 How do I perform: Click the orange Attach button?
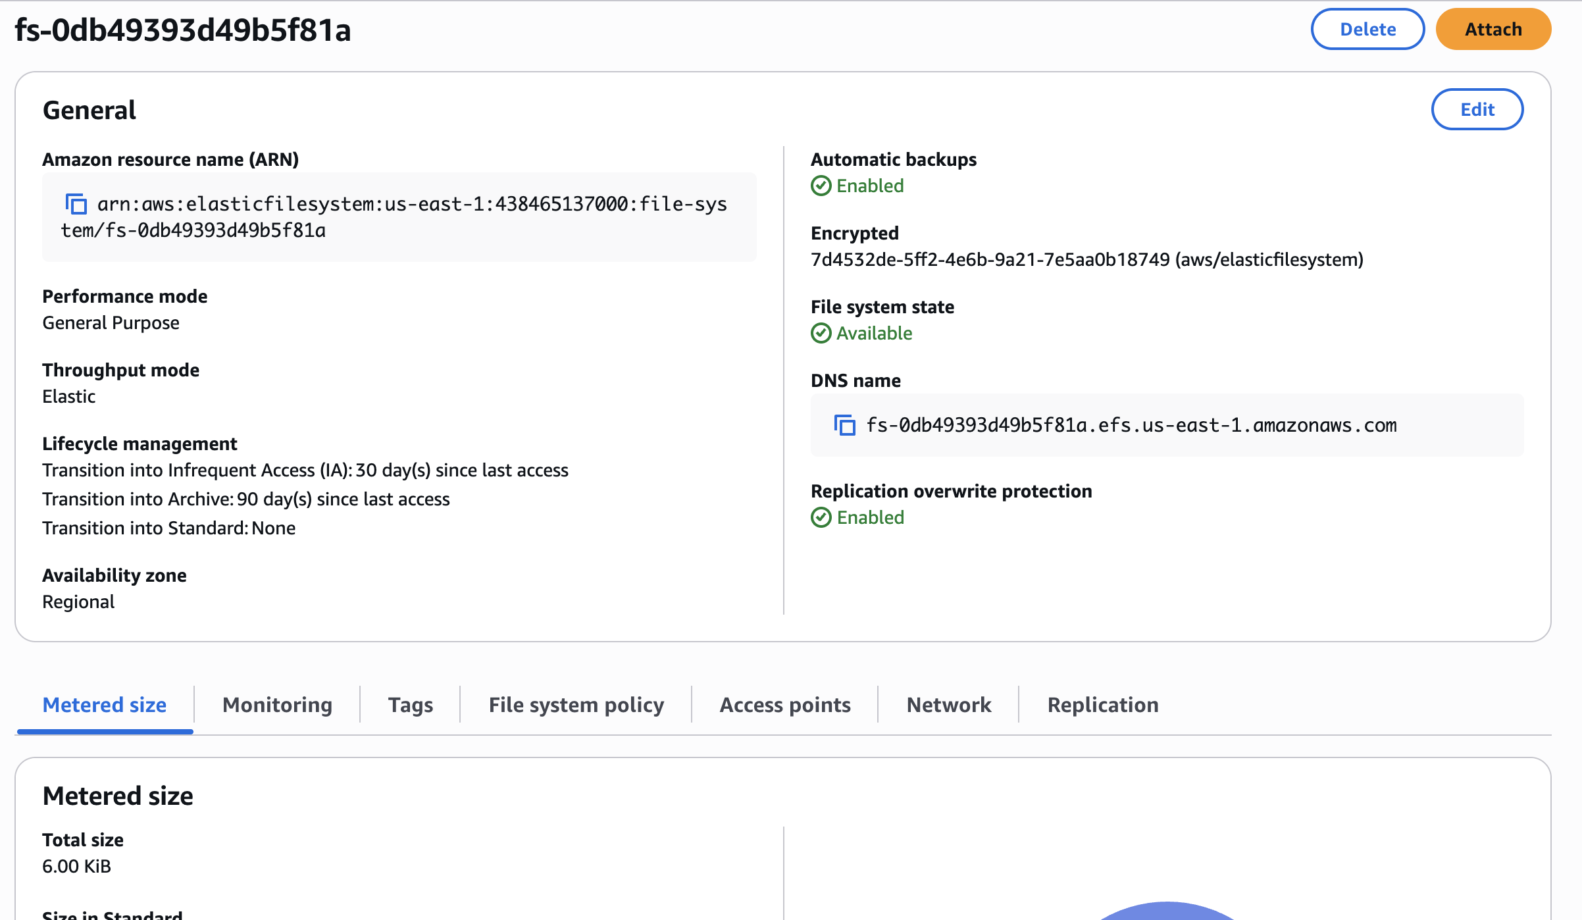tap(1493, 30)
